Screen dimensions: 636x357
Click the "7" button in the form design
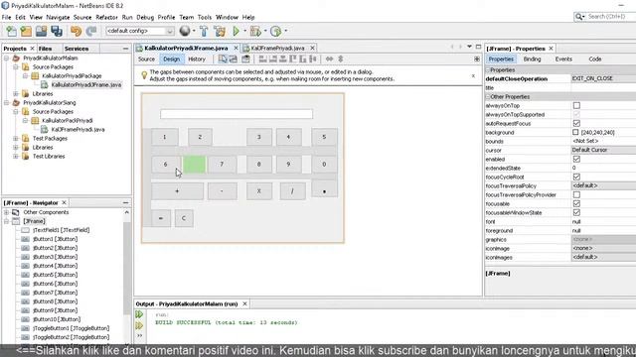click(x=222, y=165)
